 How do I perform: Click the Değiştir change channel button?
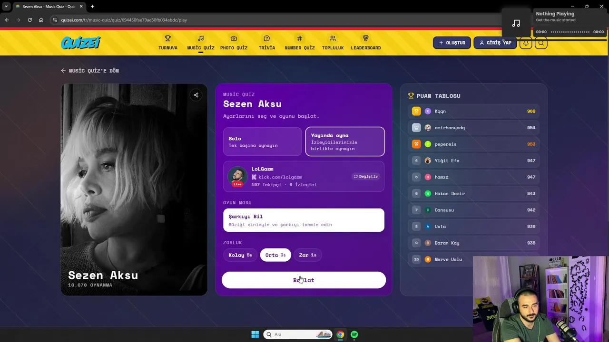point(365,176)
